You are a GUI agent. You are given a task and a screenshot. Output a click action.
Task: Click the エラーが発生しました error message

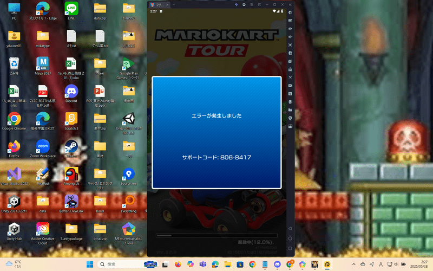216,115
